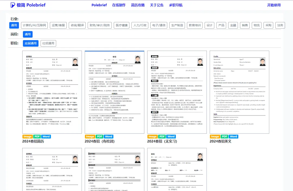Download Image version of 2024春招简历
Screen dimensions: 293x191
tap(27, 137)
